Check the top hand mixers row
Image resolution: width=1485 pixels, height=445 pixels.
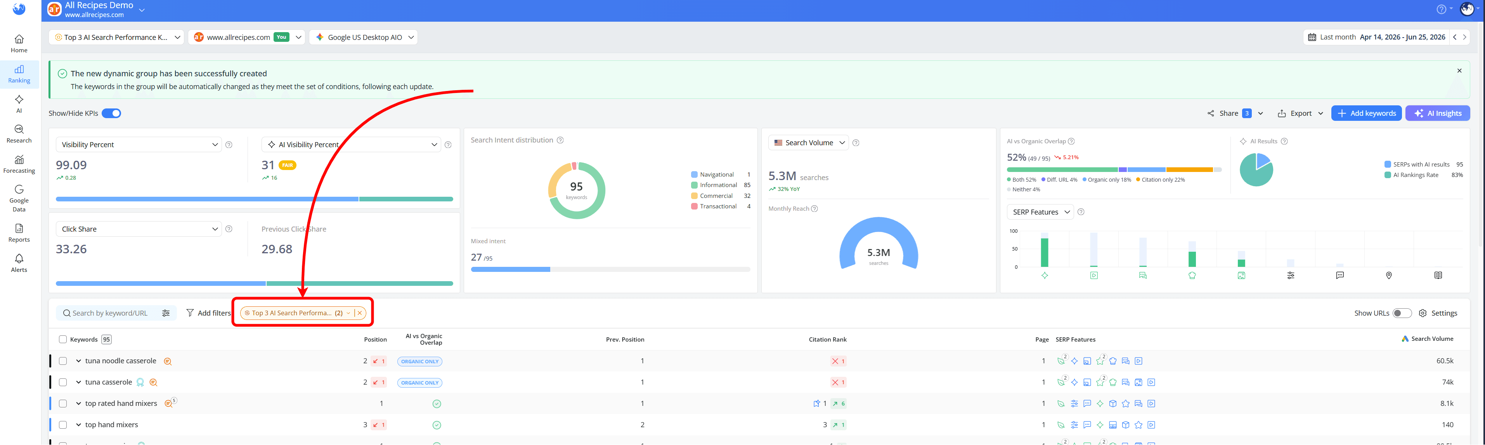[x=63, y=425]
